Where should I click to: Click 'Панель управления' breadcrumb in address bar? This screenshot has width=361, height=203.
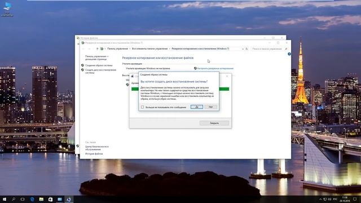coord(117,49)
